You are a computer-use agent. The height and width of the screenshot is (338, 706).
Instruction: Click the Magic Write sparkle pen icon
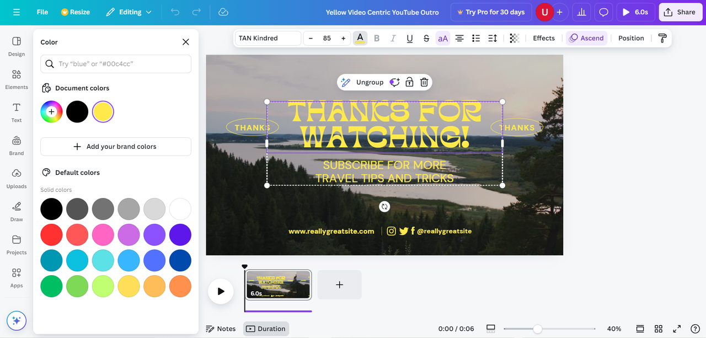[x=345, y=82]
